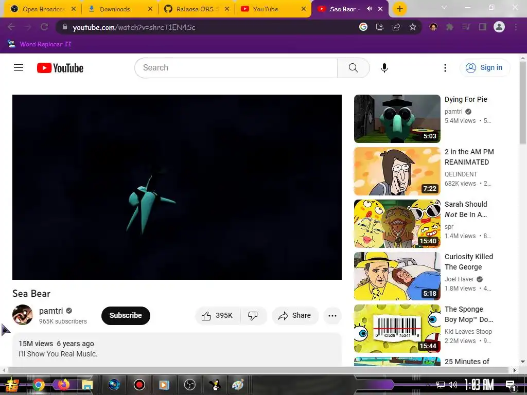Go to the YouTube home logo
Viewport: 527px width, 395px height.
coord(60,68)
